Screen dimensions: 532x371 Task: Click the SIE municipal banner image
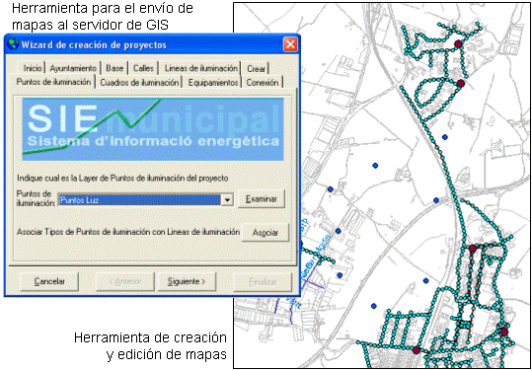point(153,129)
